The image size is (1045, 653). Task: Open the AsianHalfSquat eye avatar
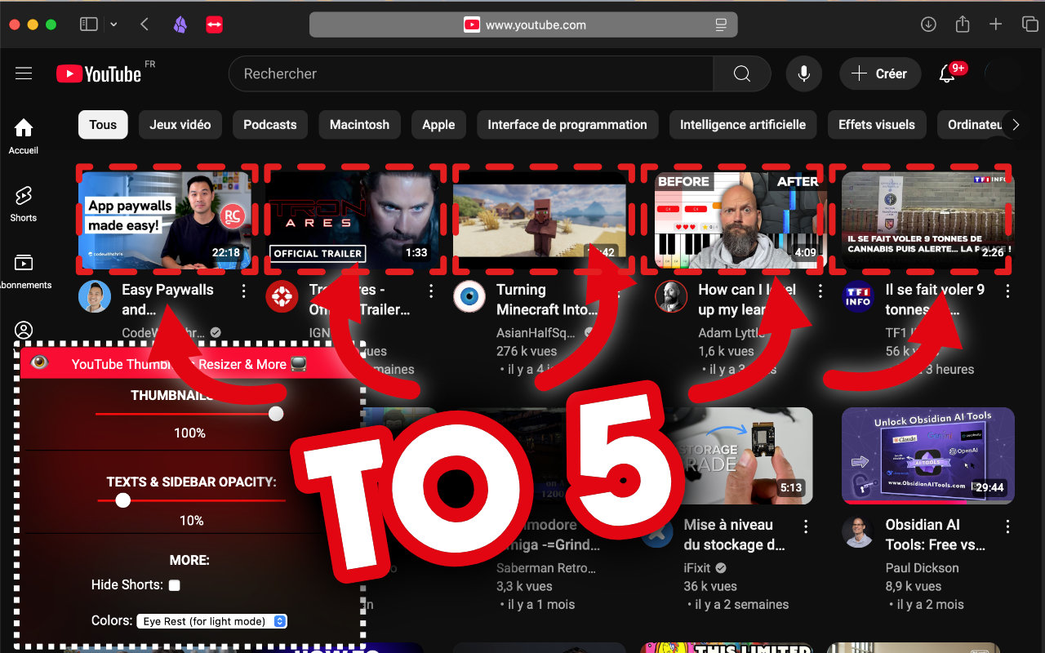[x=469, y=297]
